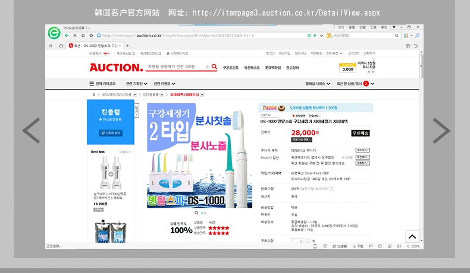
Task: Click the 스토어 보기 button in blue box
Action: [x=111, y=133]
